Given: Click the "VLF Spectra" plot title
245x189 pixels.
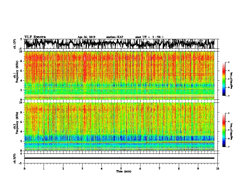Looking at the screenshot, I should click(35, 37).
